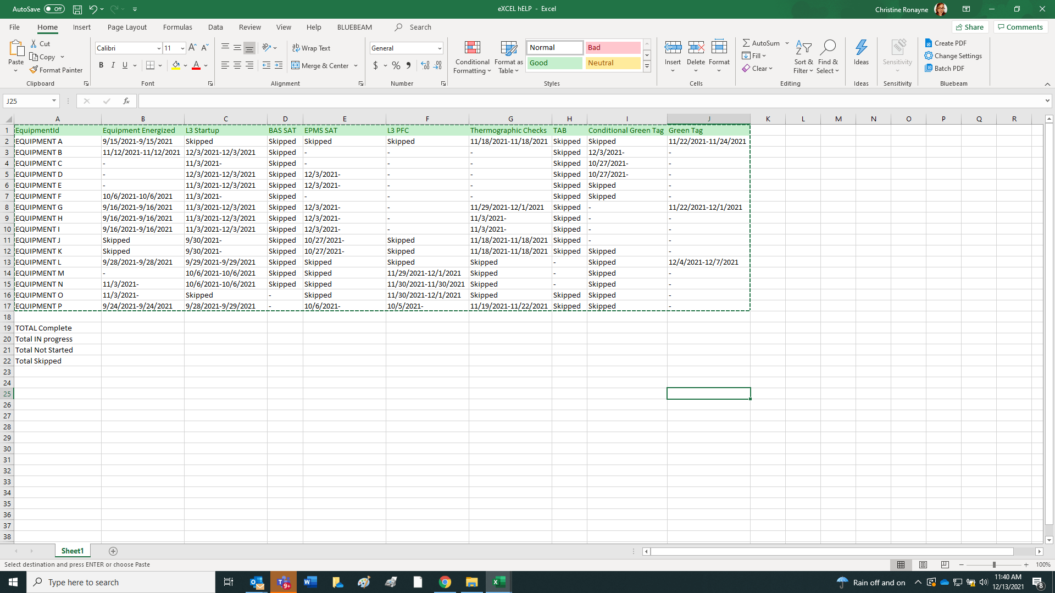The width and height of the screenshot is (1055, 593).
Task: Open the Formulas ribbon tab
Action: (x=177, y=27)
